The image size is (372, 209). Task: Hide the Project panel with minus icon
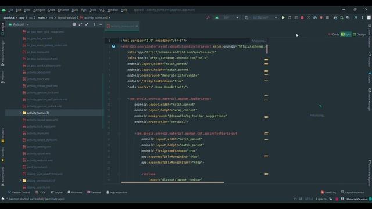tap(101, 24)
